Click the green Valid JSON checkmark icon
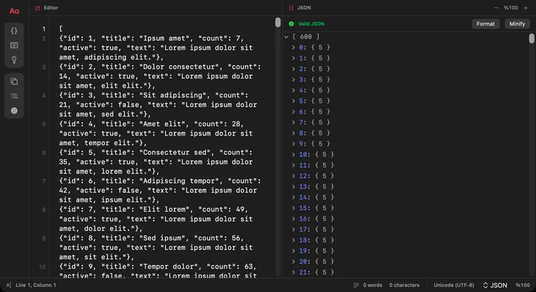The width and height of the screenshot is (536, 292). point(292,24)
